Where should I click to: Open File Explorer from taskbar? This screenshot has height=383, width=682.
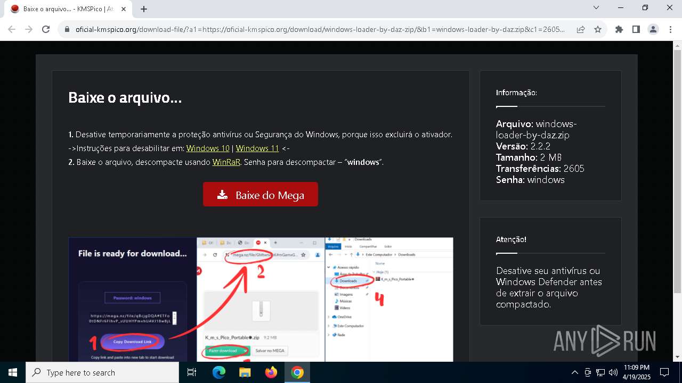[x=245, y=372]
